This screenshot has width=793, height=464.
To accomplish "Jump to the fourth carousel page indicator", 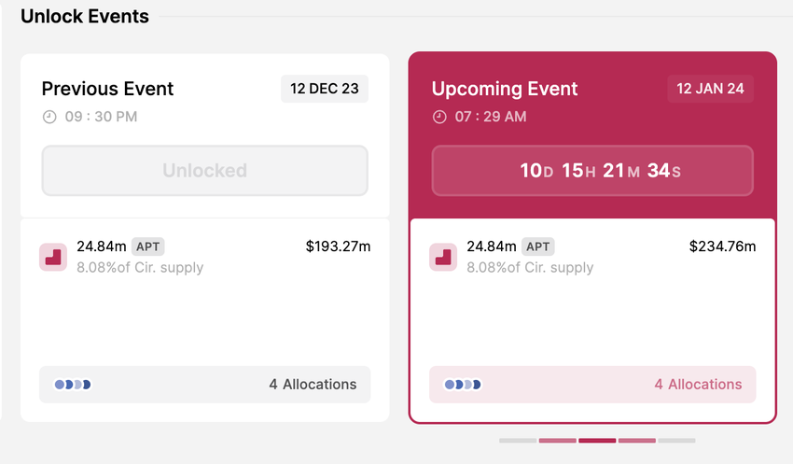I will click(x=637, y=440).
